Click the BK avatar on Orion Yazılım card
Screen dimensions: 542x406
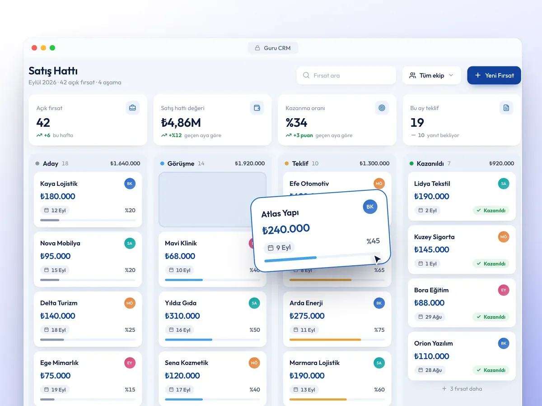click(504, 343)
